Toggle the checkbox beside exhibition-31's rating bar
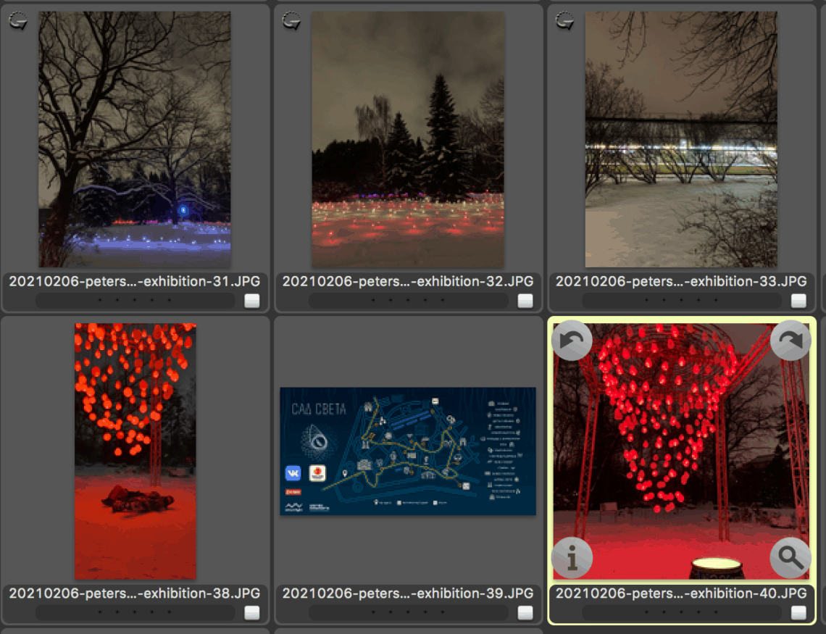This screenshot has width=826, height=634. [251, 299]
